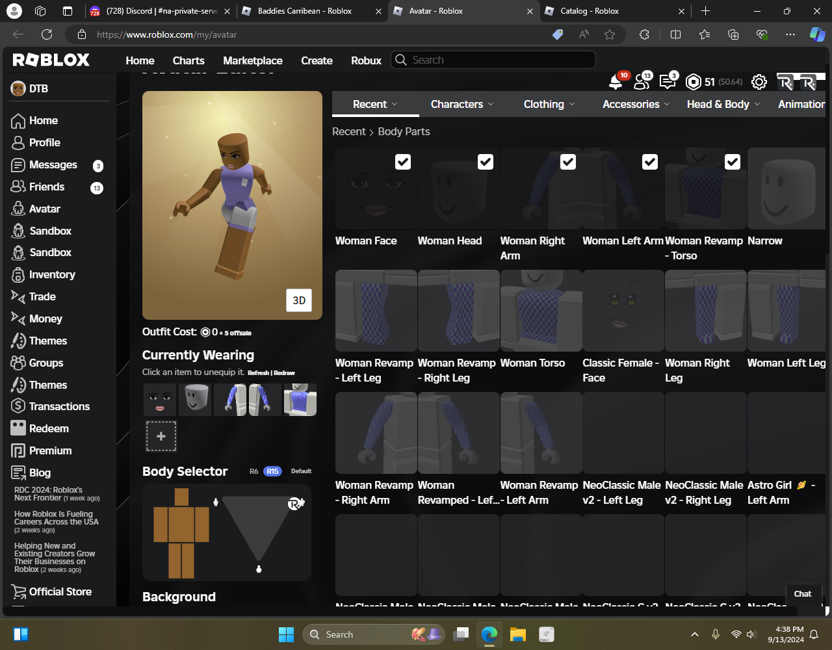This screenshot has width=832, height=650.
Task: Uncheck the Woman Revamp - Torso checkbox
Action: pyautogui.click(x=733, y=162)
